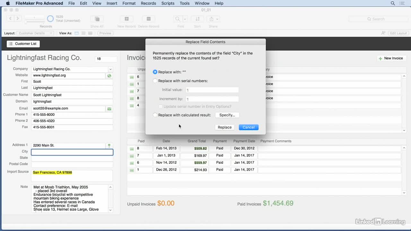Click the Preview button
Image resolution: width=411 pixels, height=231 pixels.
(105, 33)
